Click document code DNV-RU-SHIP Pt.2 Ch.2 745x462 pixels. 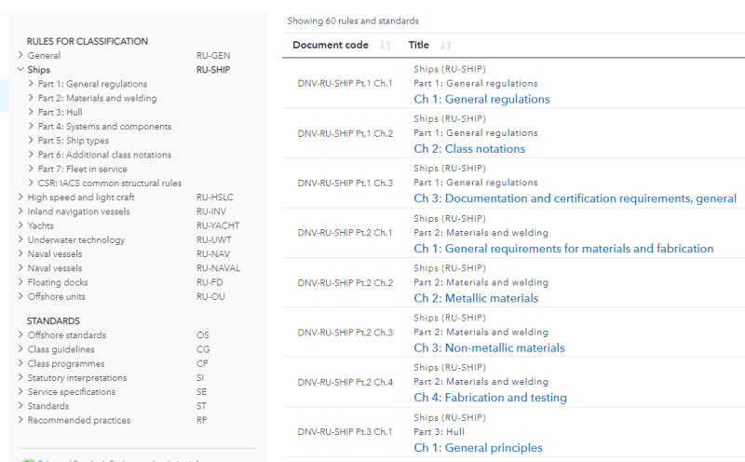click(x=345, y=282)
